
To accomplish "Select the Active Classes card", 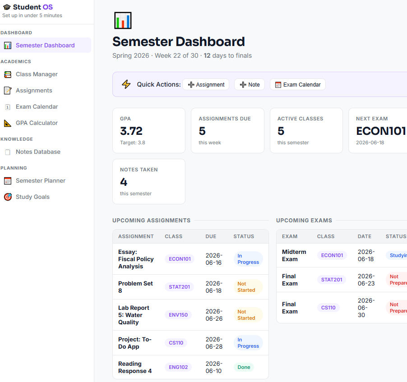I will click(306, 130).
